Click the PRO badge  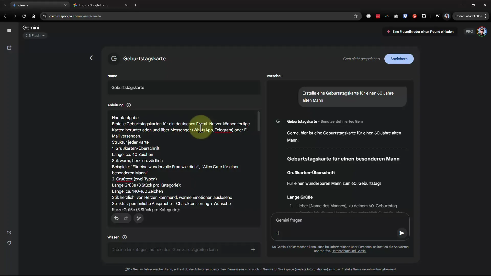469,31
